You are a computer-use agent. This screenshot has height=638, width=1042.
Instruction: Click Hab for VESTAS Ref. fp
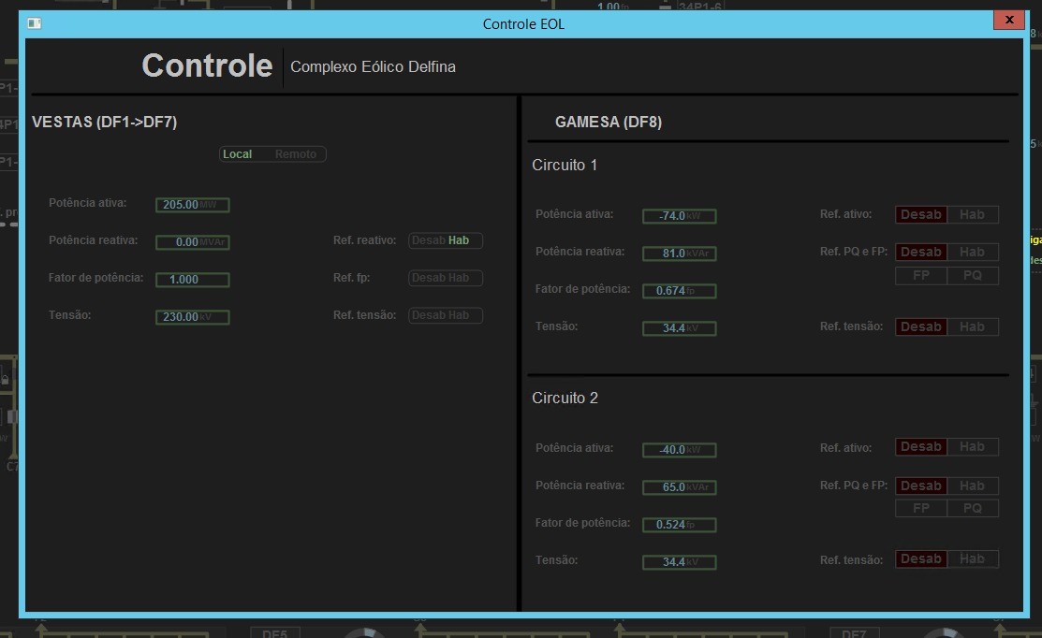(x=459, y=278)
